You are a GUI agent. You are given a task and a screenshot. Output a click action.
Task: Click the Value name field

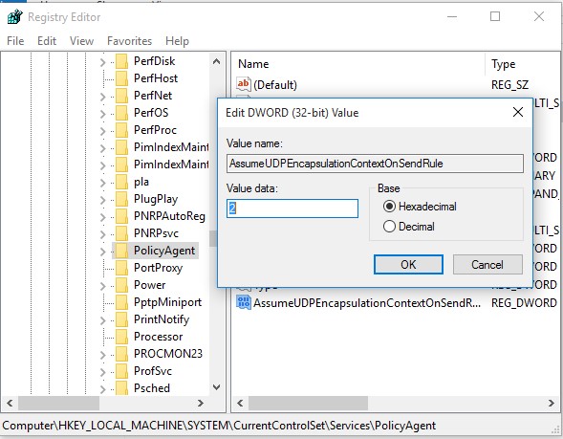375,164
